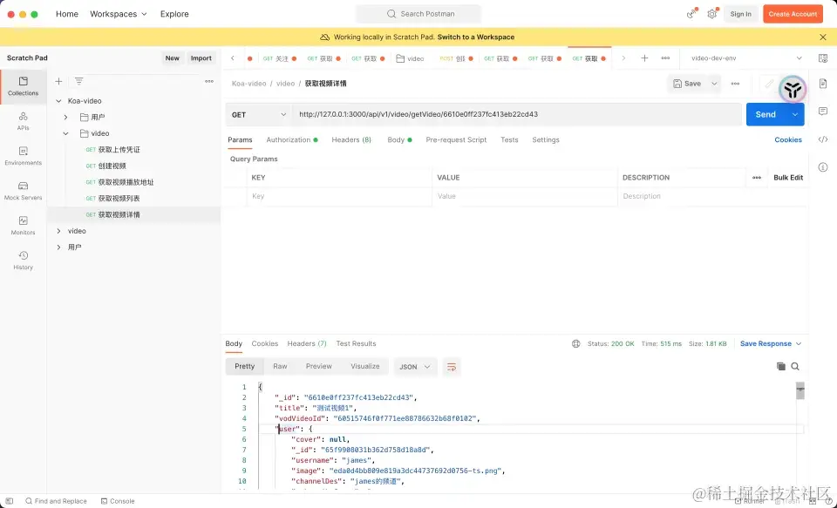Open the collections panel three-dot options
The height and width of the screenshot is (508, 837).
click(x=209, y=81)
